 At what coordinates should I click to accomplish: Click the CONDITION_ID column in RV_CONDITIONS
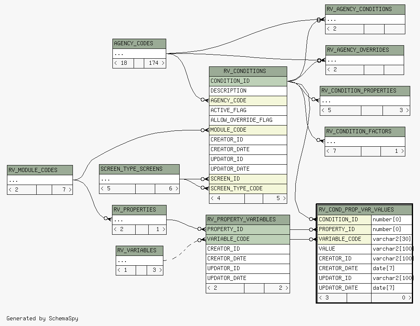(x=248, y=81)
